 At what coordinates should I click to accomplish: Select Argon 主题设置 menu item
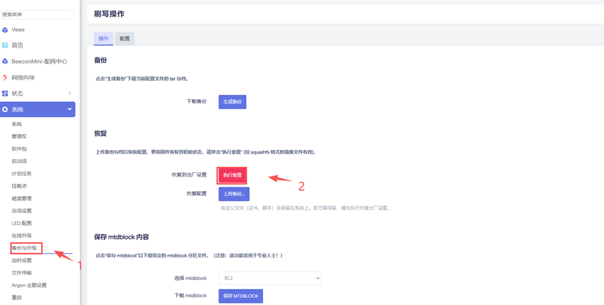pos(29,285)
